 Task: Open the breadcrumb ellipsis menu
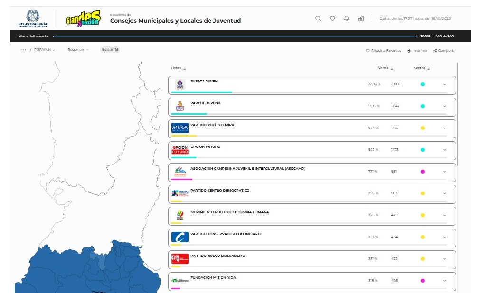[x=24, y=50]
